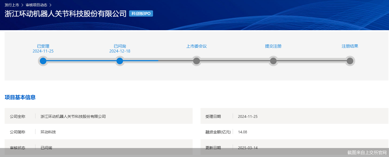Open the 审核项目动态 breadcrumb link
Image resolution: width=389 pixels, height=157 pixels.
36,5
